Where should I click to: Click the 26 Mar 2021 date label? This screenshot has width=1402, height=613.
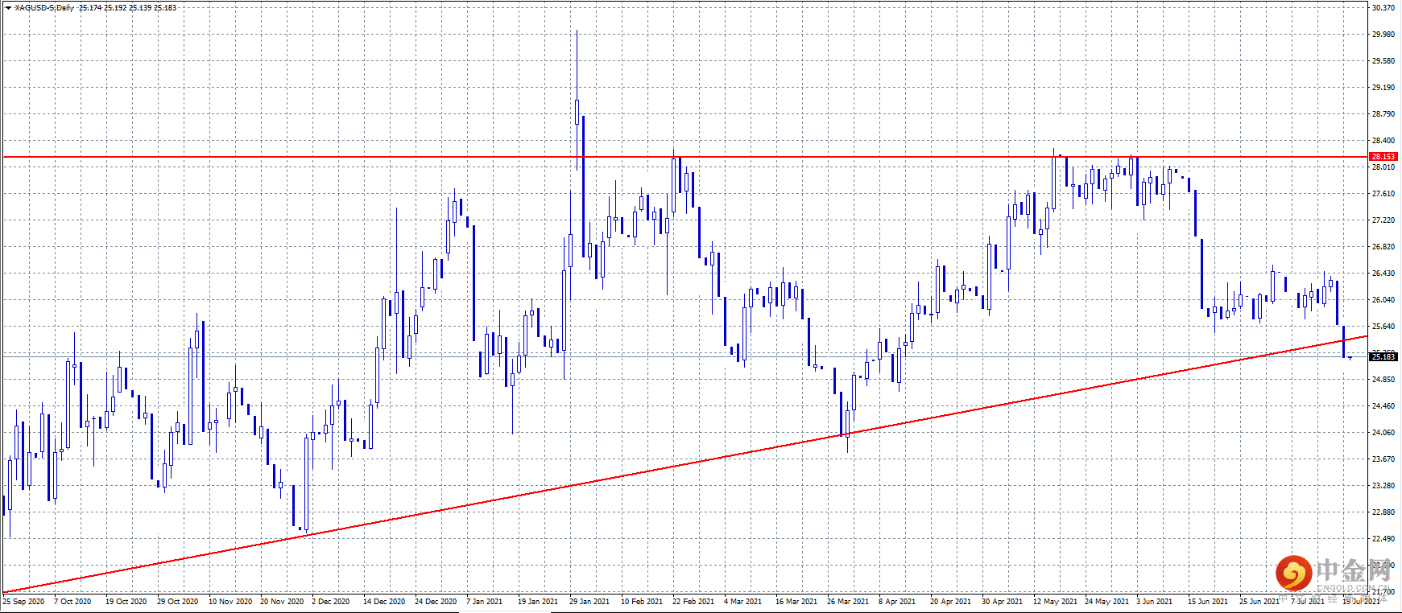point(848,601)
